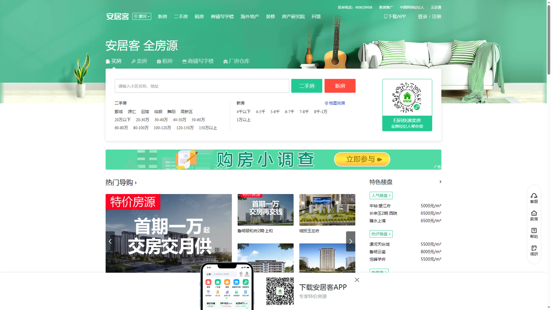The width and height of the screenshot is (551, 310).
Task: Select the 卖房 search tab
Action: [139, 61]
